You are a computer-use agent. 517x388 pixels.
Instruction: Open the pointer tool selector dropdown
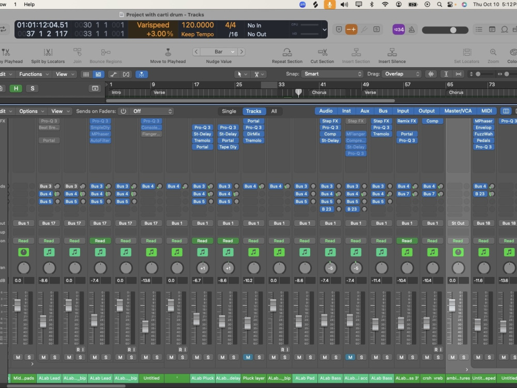point(242,74)
